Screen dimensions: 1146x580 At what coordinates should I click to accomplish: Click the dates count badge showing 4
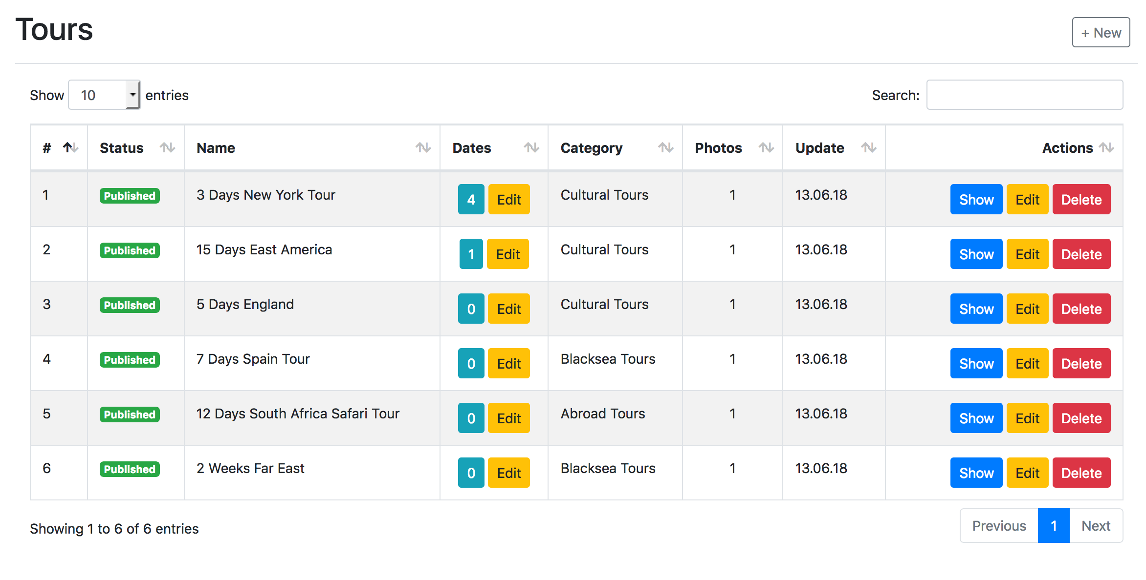(471, 199)
